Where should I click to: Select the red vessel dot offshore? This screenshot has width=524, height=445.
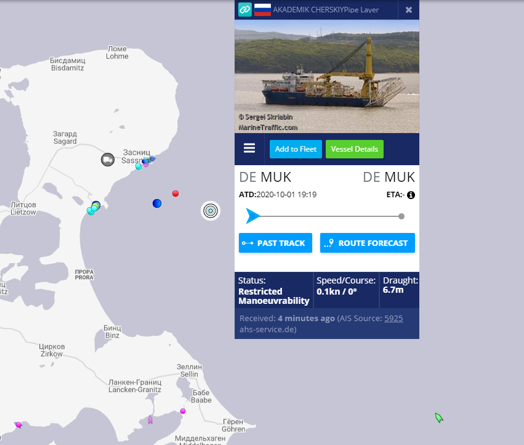[x=175, y=194]
